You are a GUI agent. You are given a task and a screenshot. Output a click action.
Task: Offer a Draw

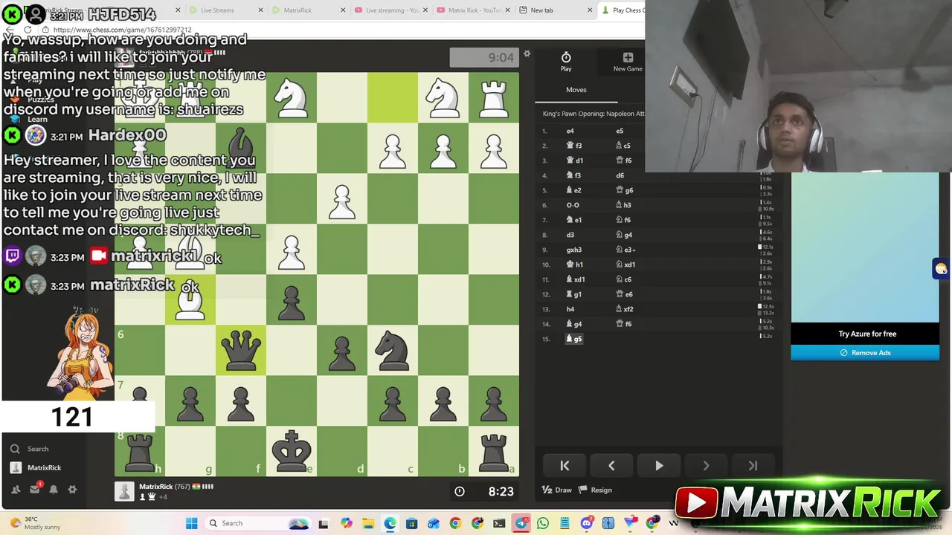(557, 490)
